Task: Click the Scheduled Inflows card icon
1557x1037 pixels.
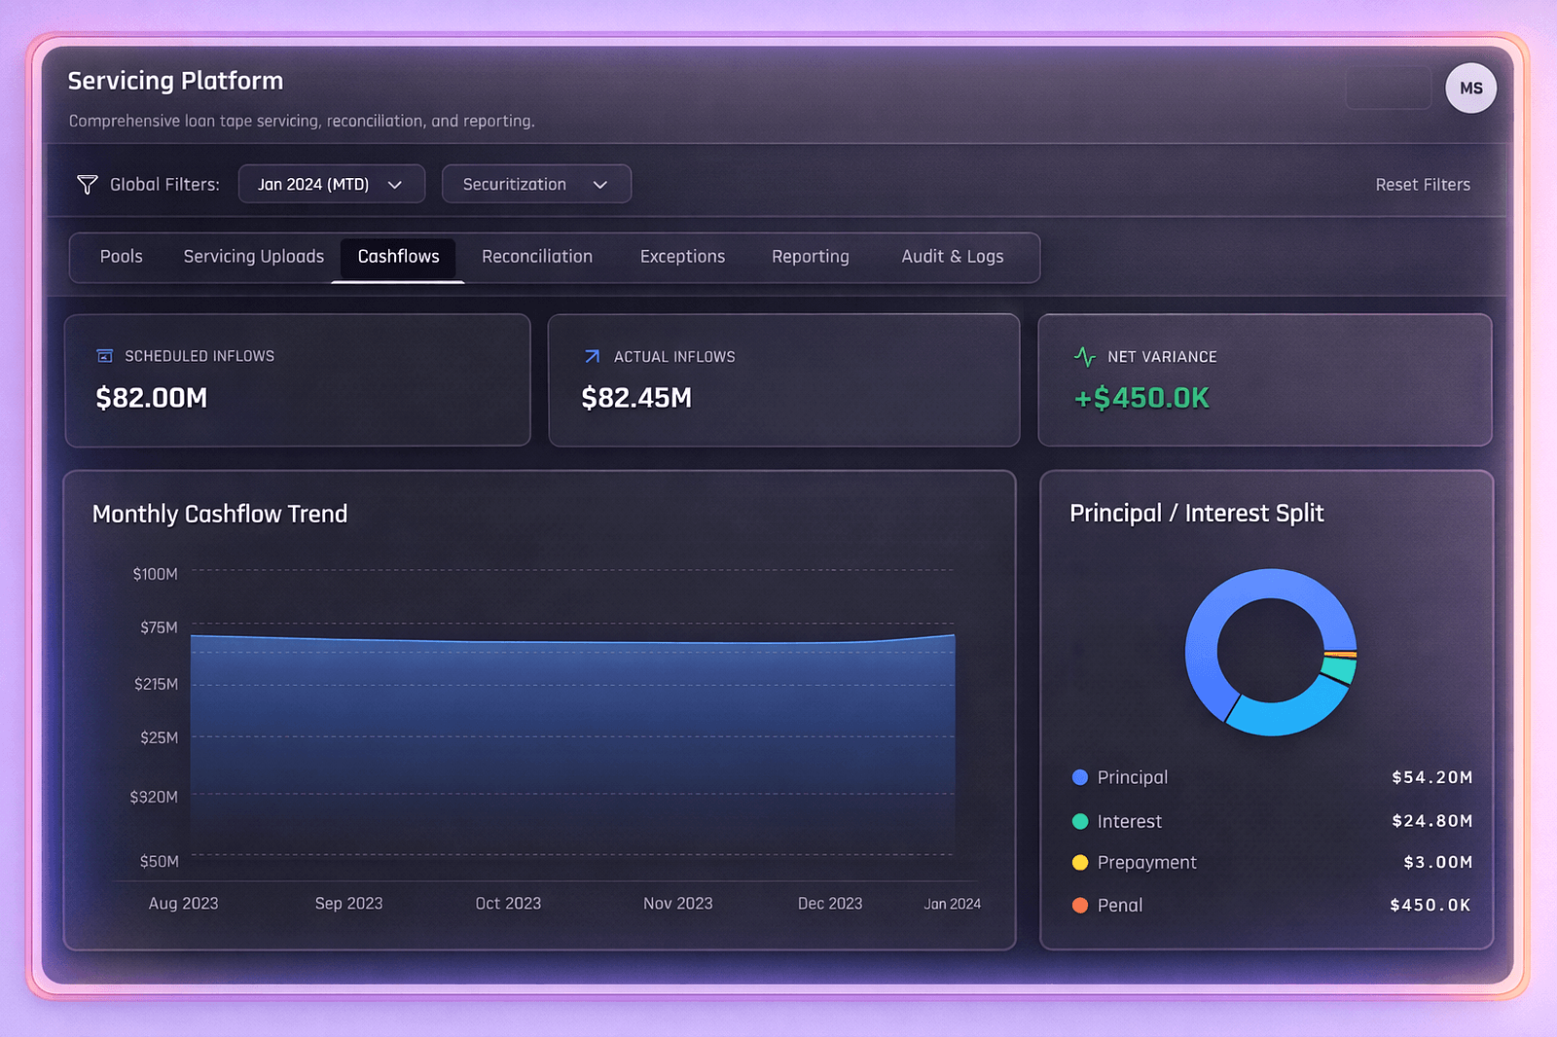Action: tap(104, 356)
